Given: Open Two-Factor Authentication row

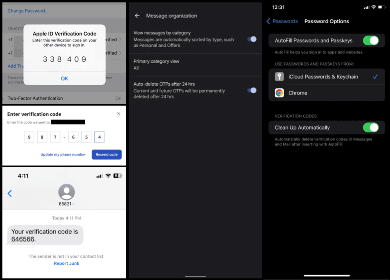Looking at the screenshot, I should [x=64, y=98].
